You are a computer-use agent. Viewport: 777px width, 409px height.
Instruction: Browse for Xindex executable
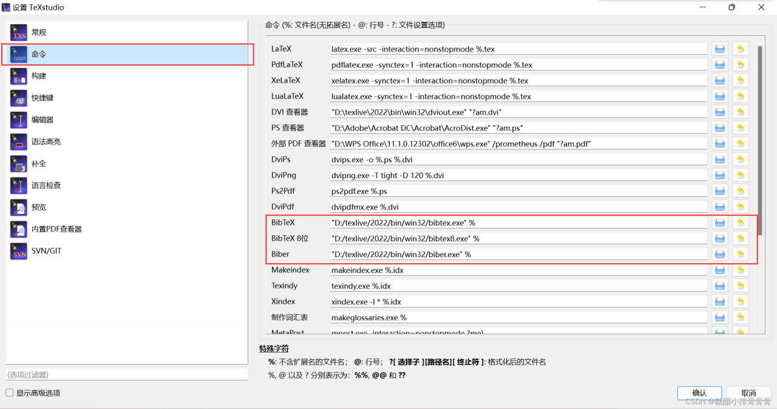pos(720,301)
